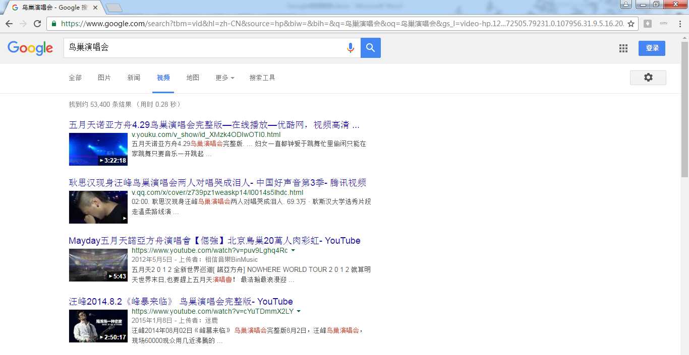
Task: Open 五月天诺亚方舟4.29鸟巢演唱会完整版 result link
Action: 214,125
